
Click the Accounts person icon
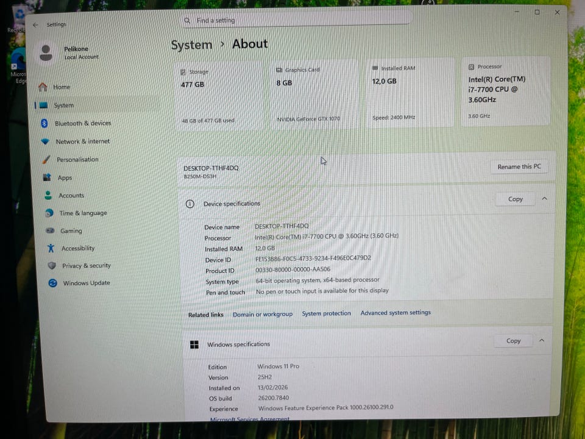pos(48,195)
